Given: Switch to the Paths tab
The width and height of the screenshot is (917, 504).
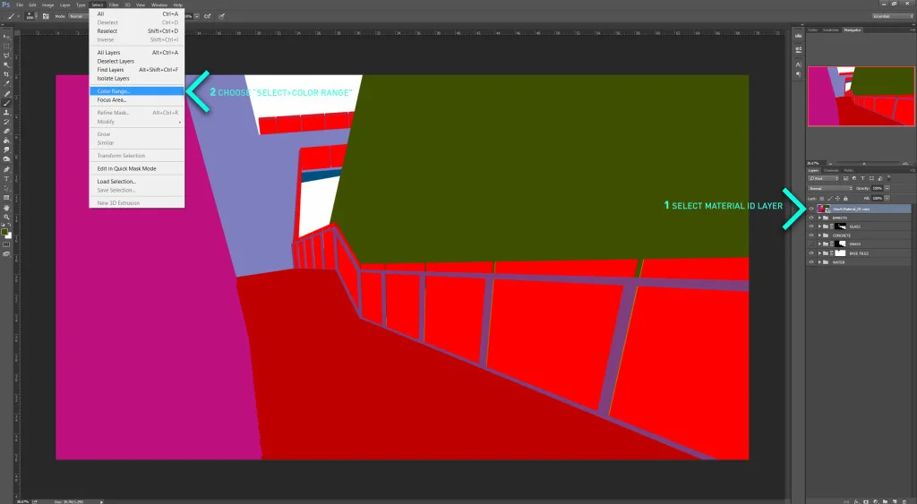Looking at the screenshot, I should pos(849,170).
